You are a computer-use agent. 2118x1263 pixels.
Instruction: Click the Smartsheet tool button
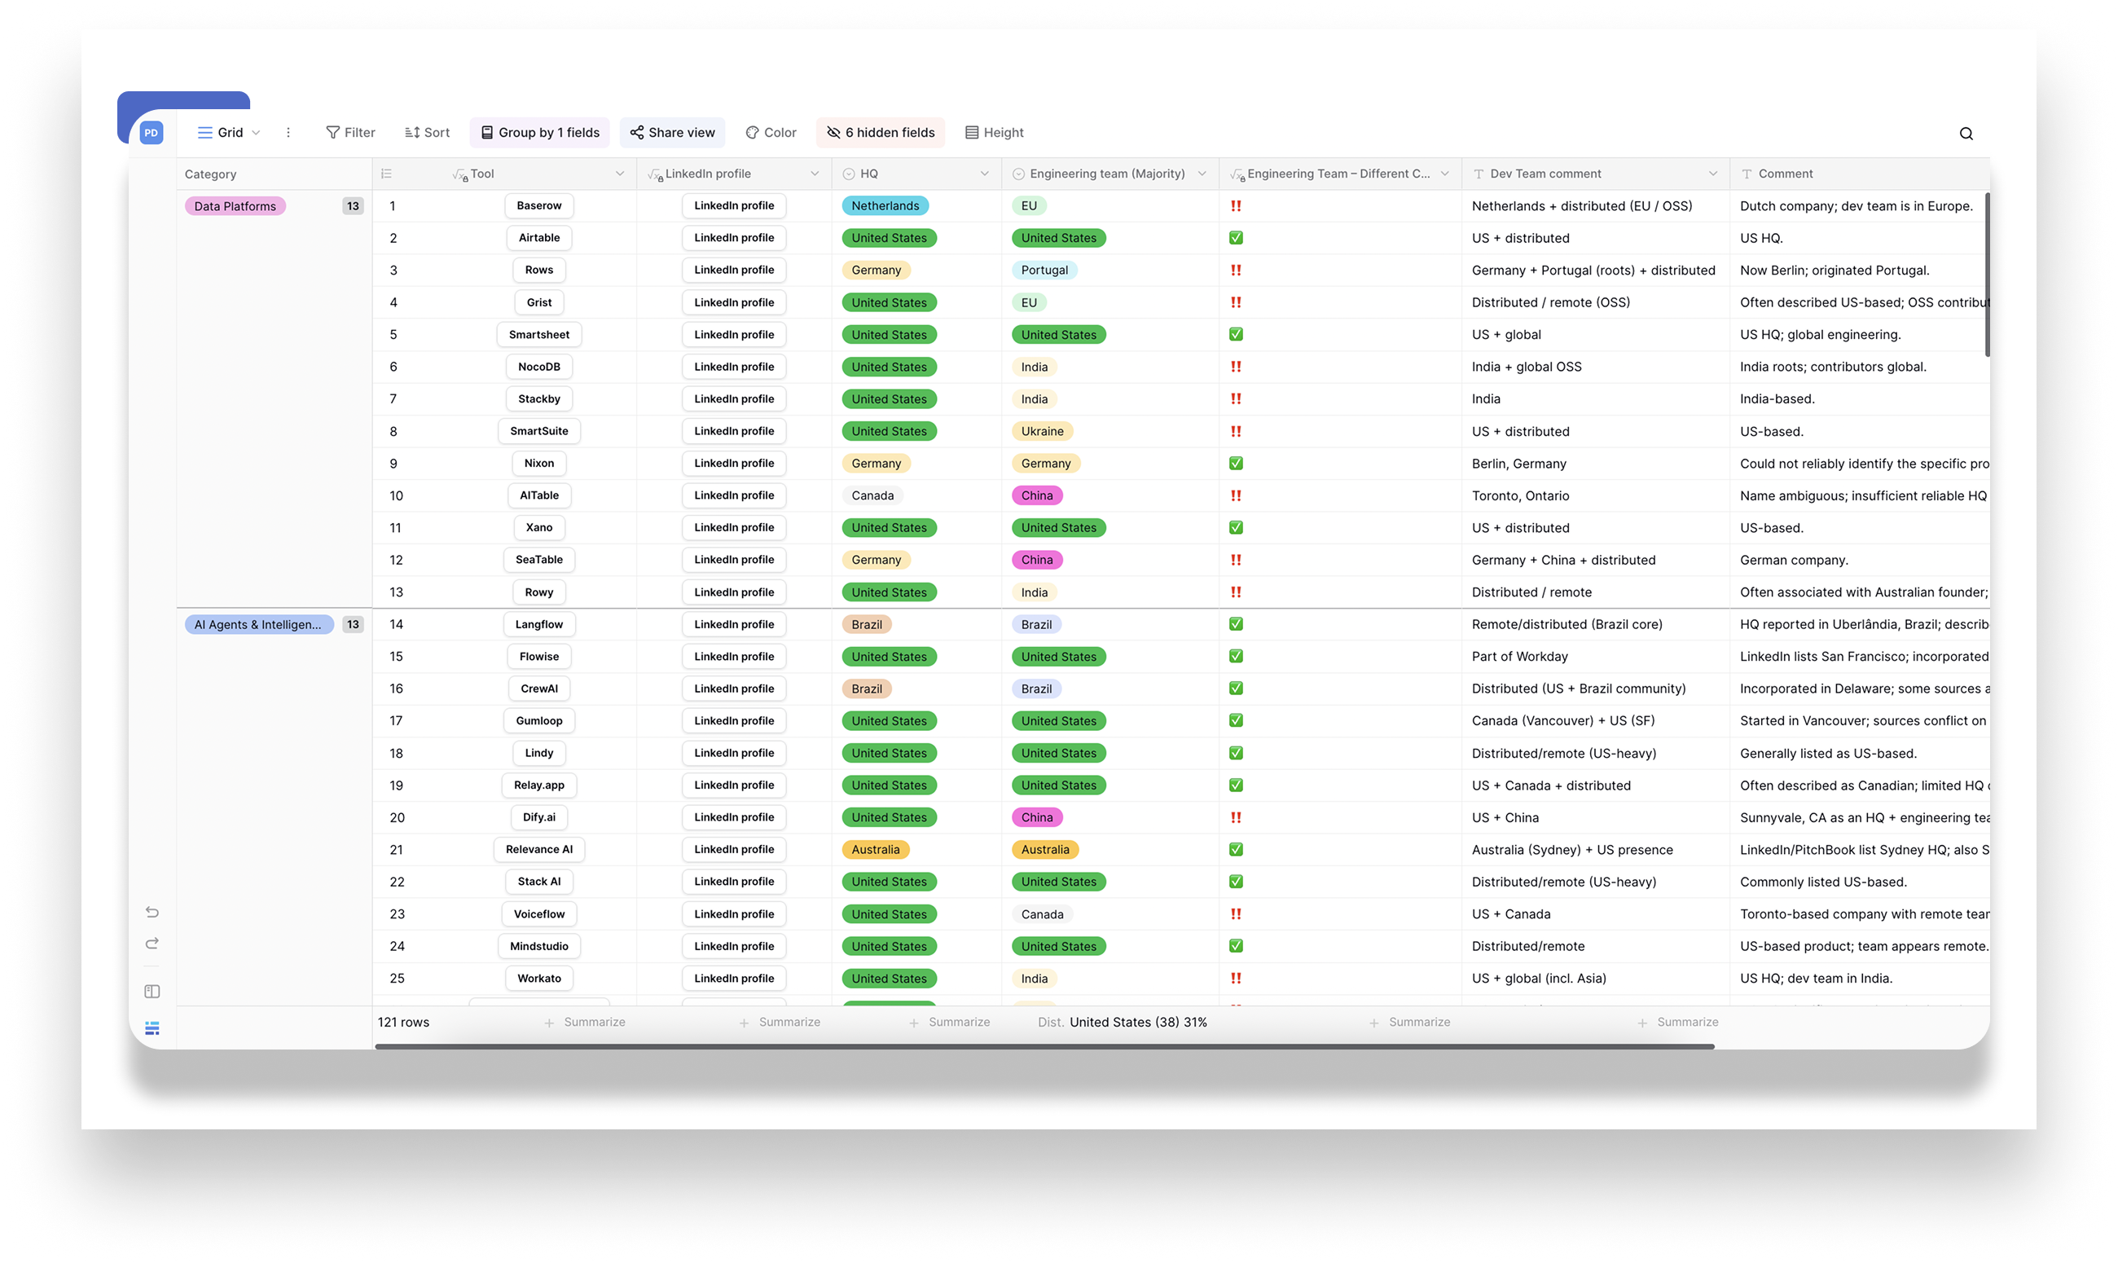[x=539, y=334]
